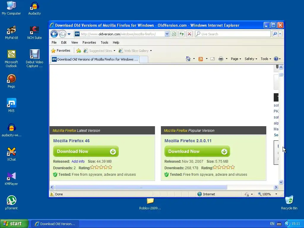
Task: Refresh the page with the green arrows icon
Action: (182, 34)
